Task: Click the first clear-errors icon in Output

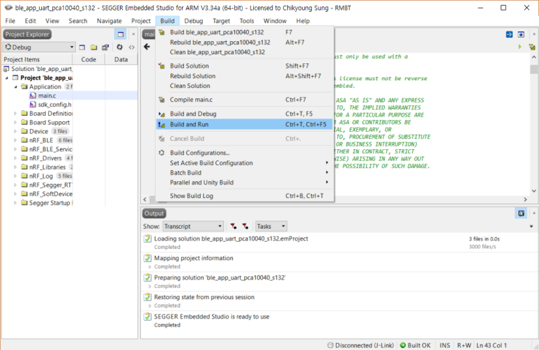Action: (x=234, y=226)
